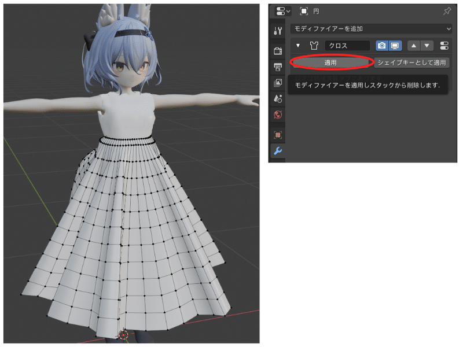
Task: Toggle クロス modifier render camera visibility
Action: (382, 46)
